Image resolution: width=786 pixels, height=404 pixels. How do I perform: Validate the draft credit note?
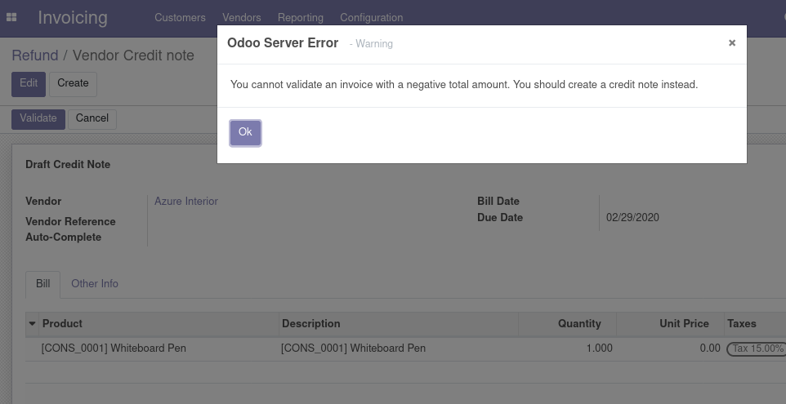pos(38,119)
